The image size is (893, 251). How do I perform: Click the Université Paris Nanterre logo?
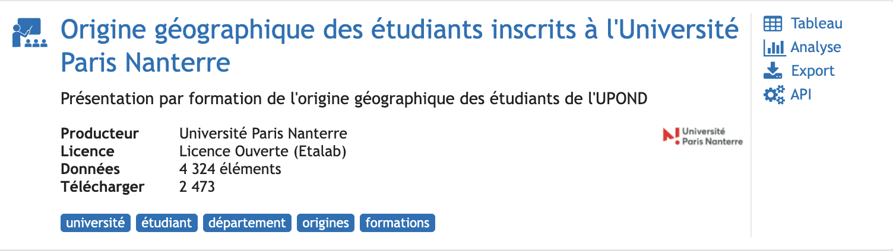click(x=703, y=136)
